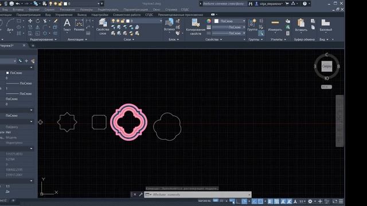Pick the Размер dimension tool

click(79, 25)
